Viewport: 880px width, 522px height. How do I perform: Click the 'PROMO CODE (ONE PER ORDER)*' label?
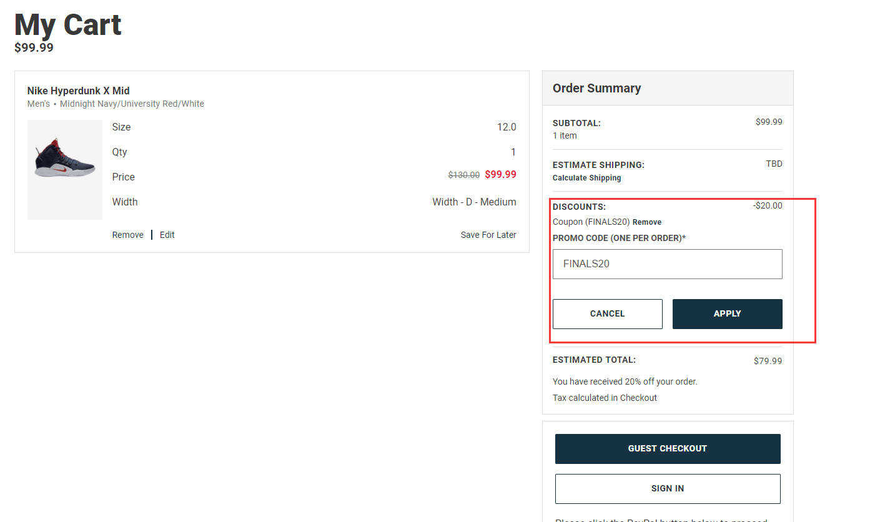pos(620,238)
